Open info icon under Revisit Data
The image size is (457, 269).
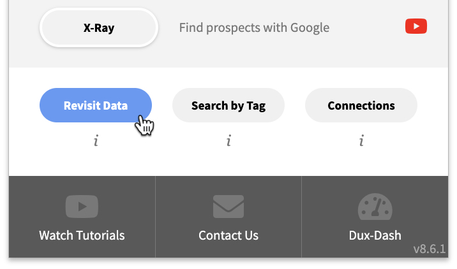(x=96, y=141)
